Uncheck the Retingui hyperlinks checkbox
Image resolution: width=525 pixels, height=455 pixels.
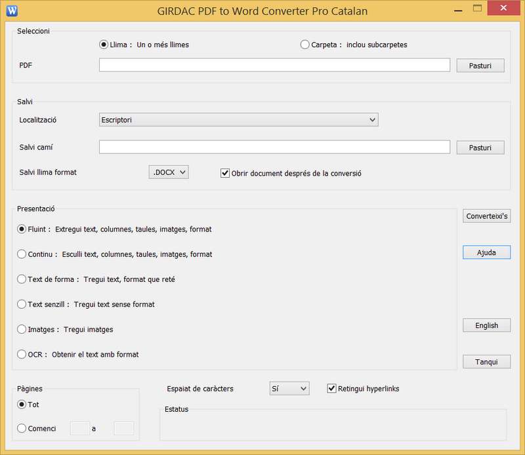click(331, 389)
